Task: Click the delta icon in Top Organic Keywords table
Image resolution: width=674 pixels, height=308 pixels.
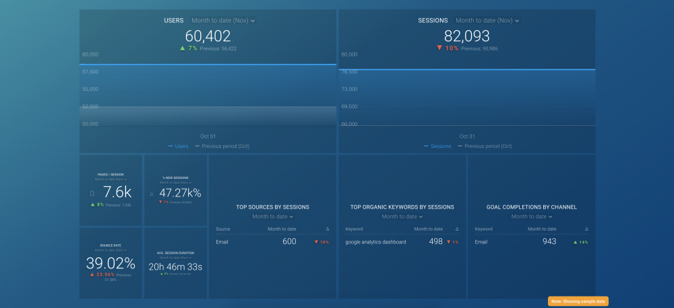Action: [457, 229]
